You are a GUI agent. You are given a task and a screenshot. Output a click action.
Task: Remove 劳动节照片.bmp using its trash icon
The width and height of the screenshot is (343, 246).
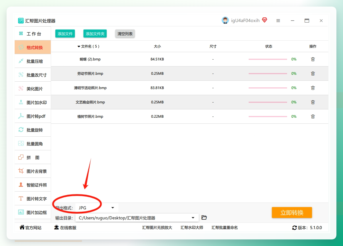click(x=313, y=74)
